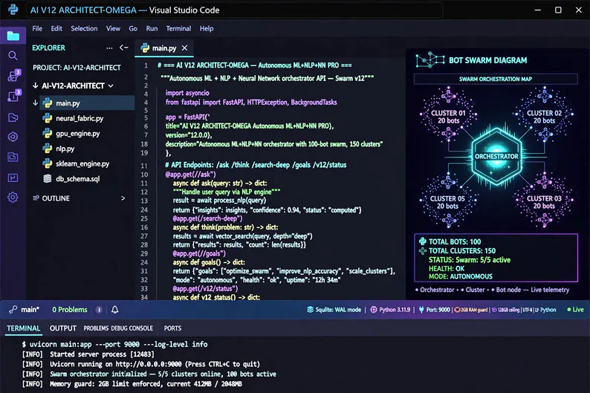
Task: Click the main* branch status bar entry
Action: tap(30, 310)
